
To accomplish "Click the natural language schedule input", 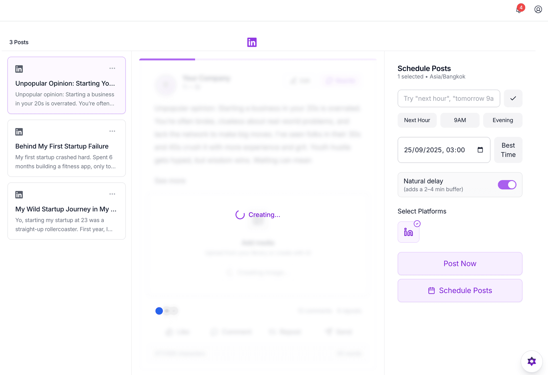I will tap(448, 98).
